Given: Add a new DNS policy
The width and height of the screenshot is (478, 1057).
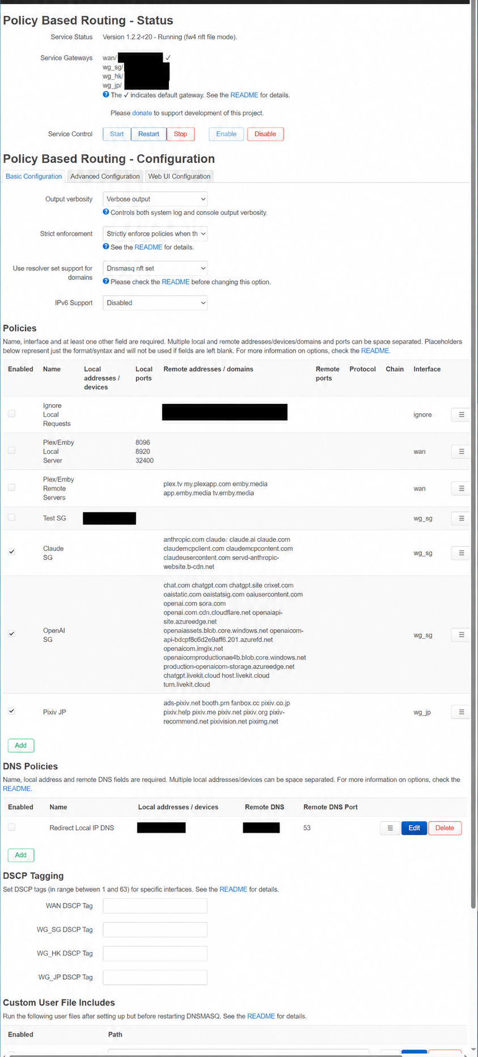Looking at the screenshot, I should coord(21,855).
